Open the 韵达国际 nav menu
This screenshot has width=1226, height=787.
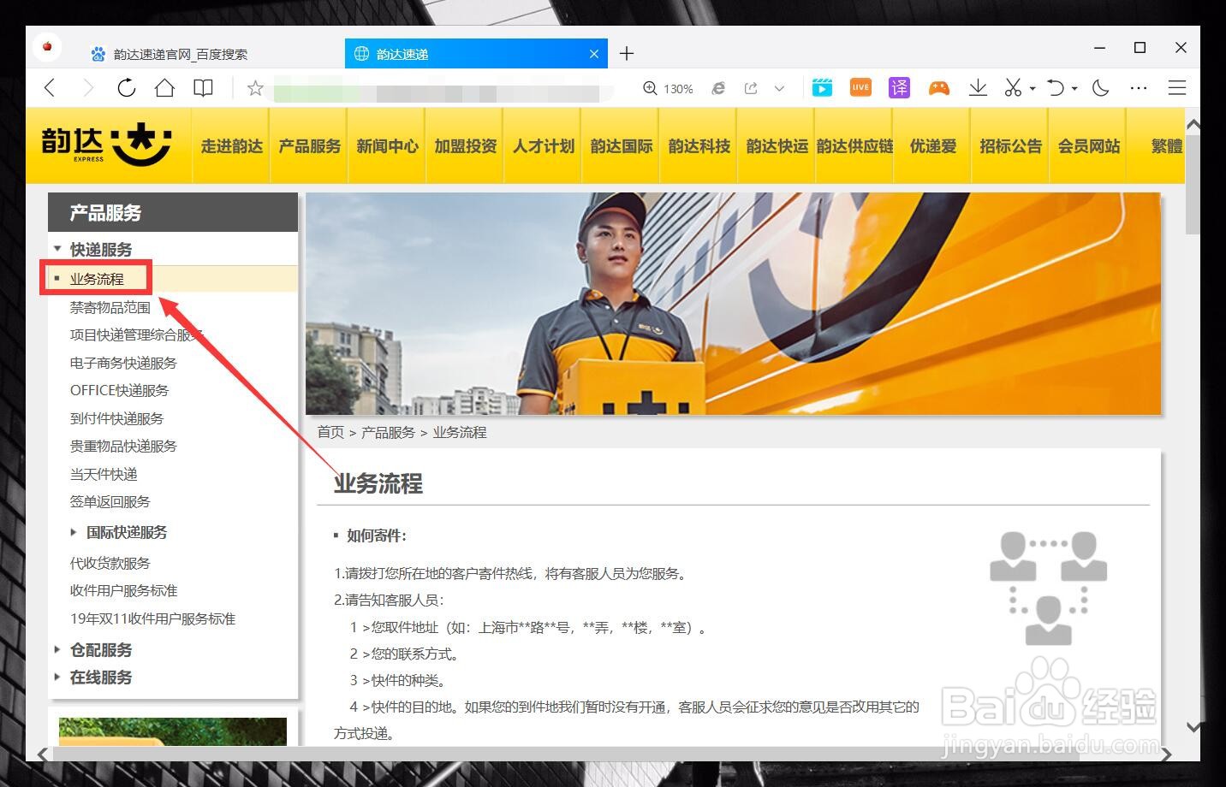coord(621,146)
